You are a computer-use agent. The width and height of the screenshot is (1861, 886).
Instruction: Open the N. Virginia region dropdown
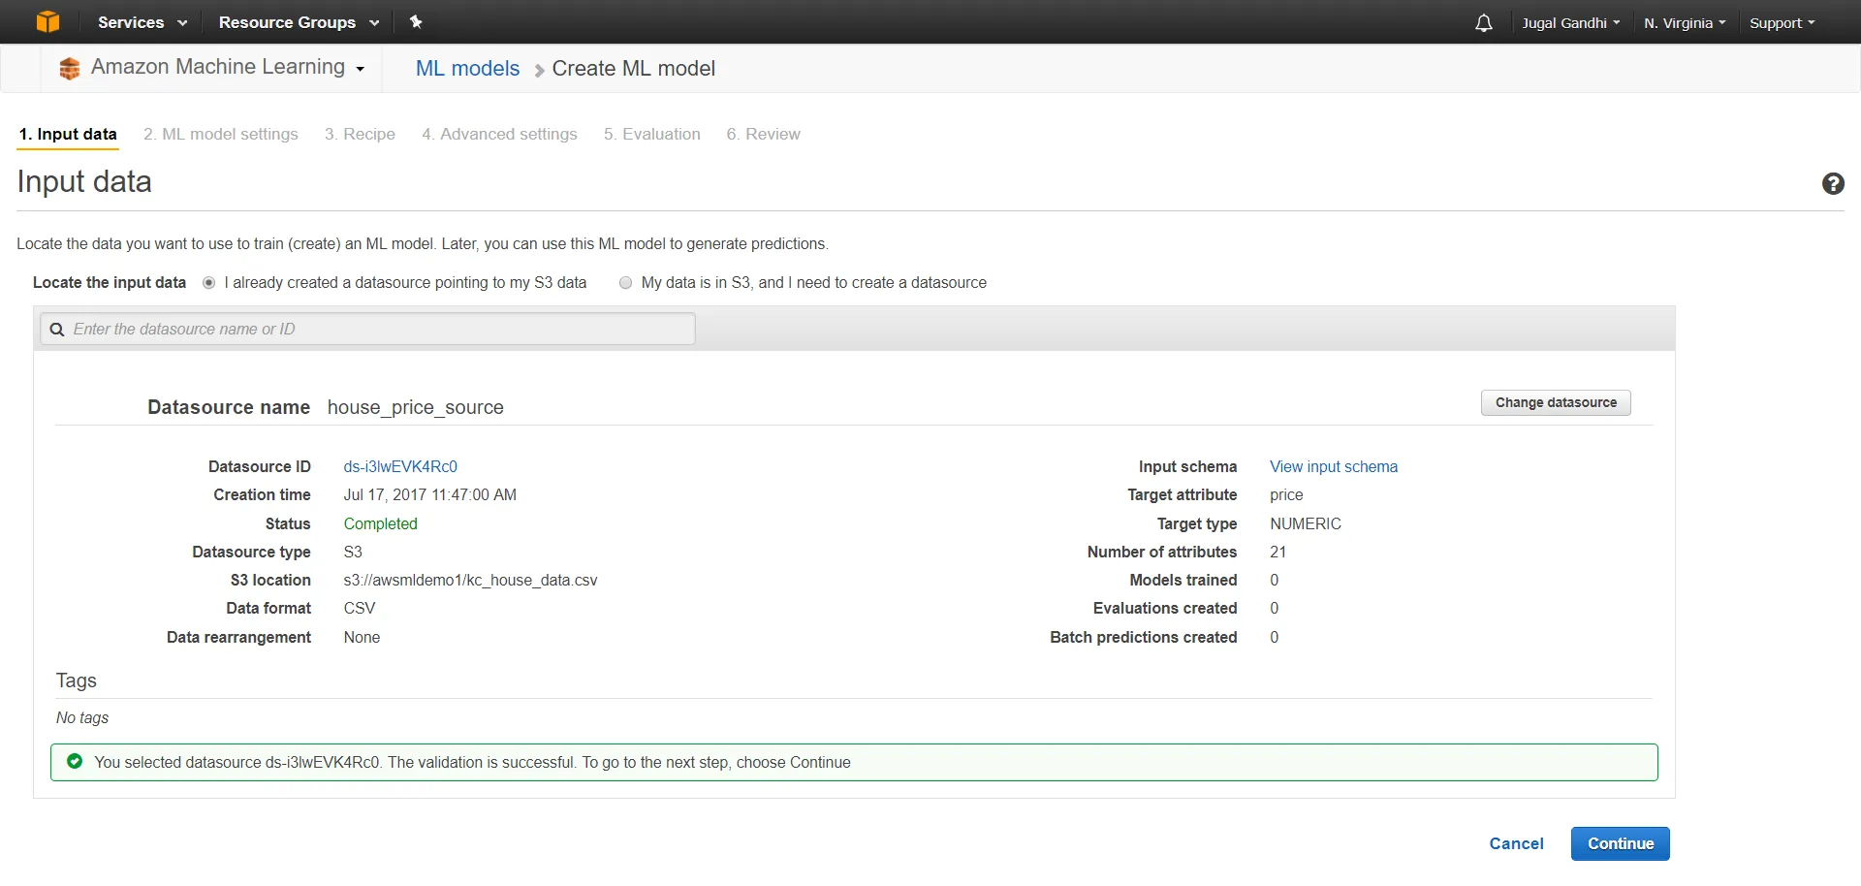point(1685,22)
